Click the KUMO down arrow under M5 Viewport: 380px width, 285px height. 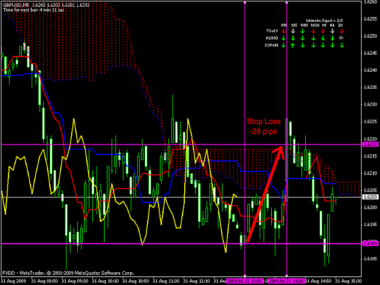pyautogui.click(x=293, y=38)
